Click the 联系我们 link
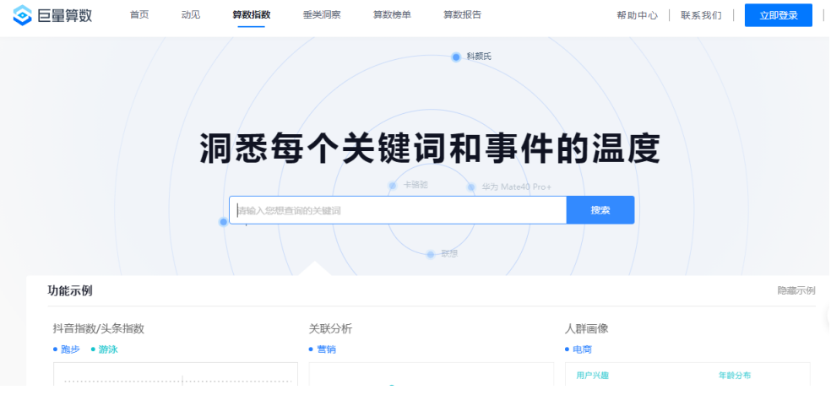831x395 pixels. pos(701,15)
